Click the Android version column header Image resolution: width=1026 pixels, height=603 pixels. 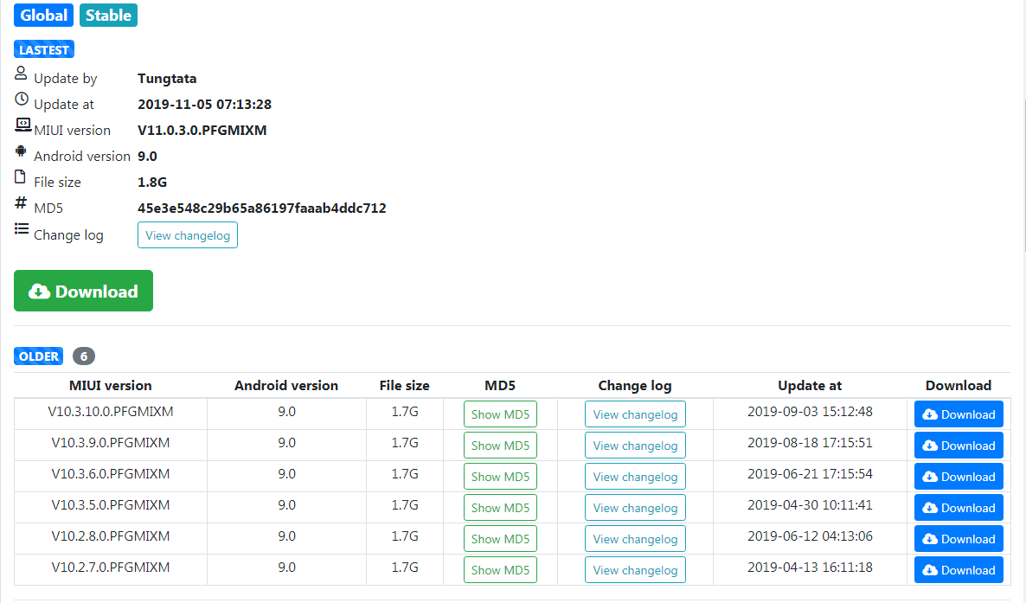pos(286,386)
